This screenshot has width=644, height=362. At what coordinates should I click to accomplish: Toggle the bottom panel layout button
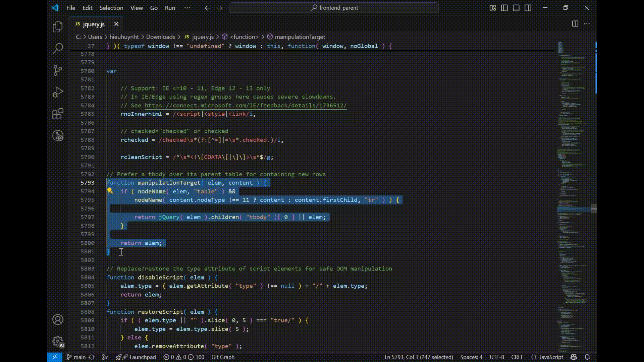point(516,8)
